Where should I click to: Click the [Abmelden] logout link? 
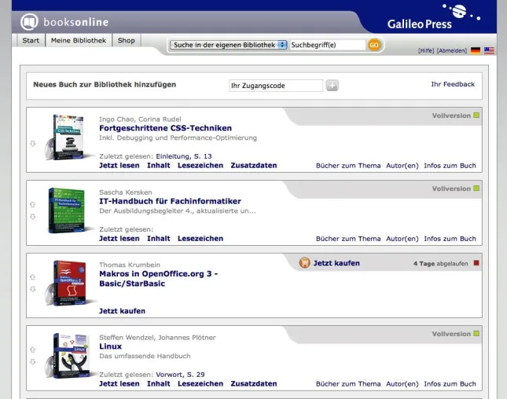pos(452,51)
